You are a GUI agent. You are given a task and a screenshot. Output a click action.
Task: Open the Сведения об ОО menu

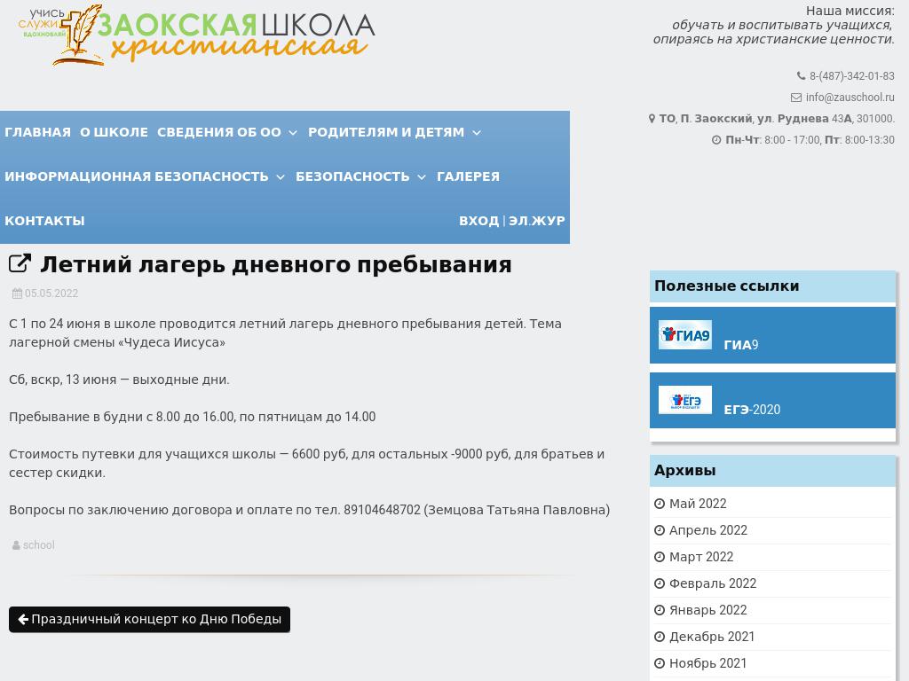coord(219,132)
